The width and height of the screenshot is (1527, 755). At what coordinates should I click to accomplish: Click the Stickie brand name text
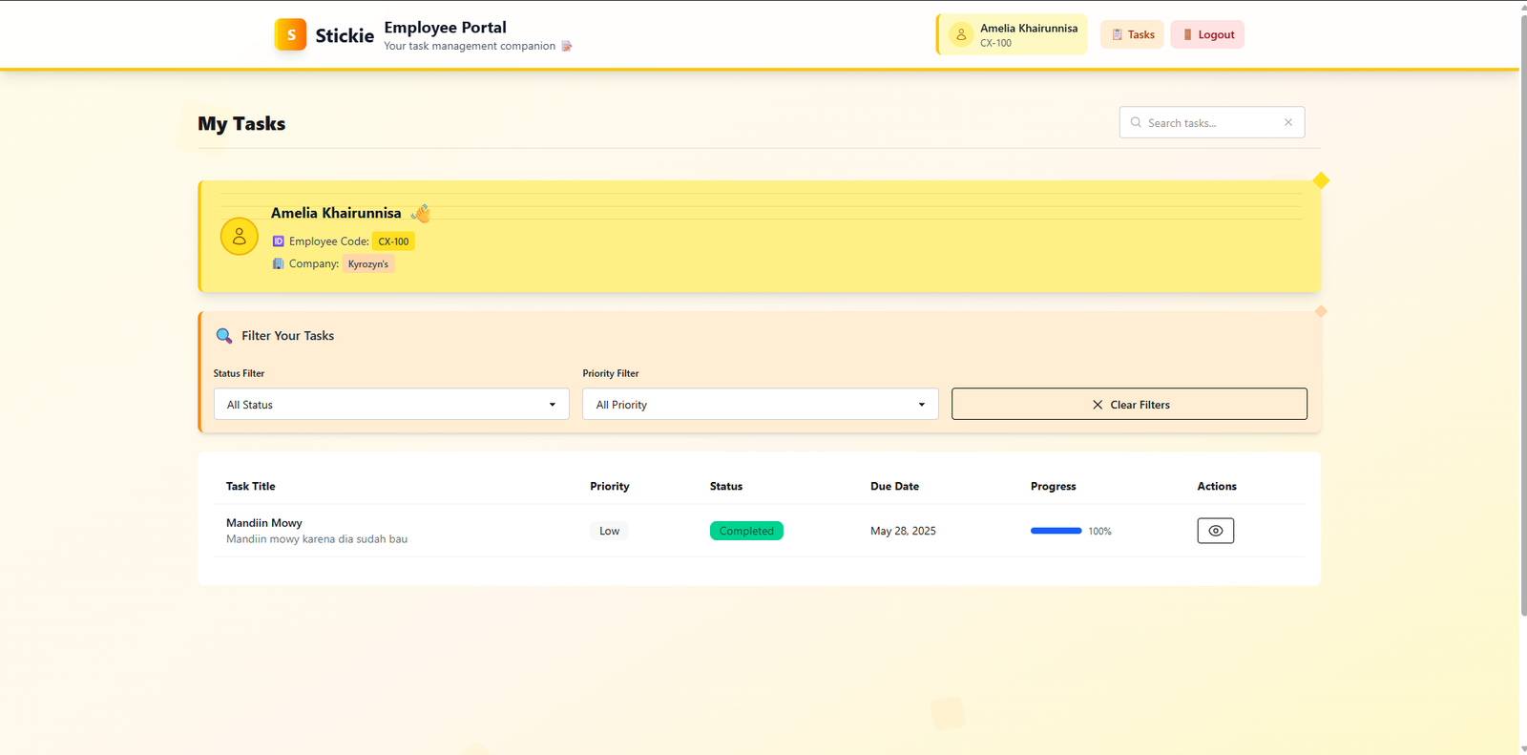point(345,35)
